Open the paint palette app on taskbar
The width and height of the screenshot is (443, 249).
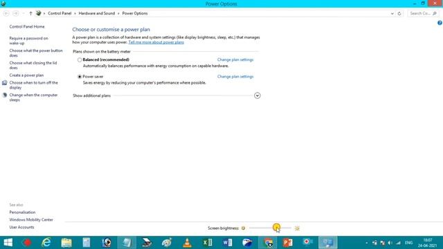(x=167, y=243)
